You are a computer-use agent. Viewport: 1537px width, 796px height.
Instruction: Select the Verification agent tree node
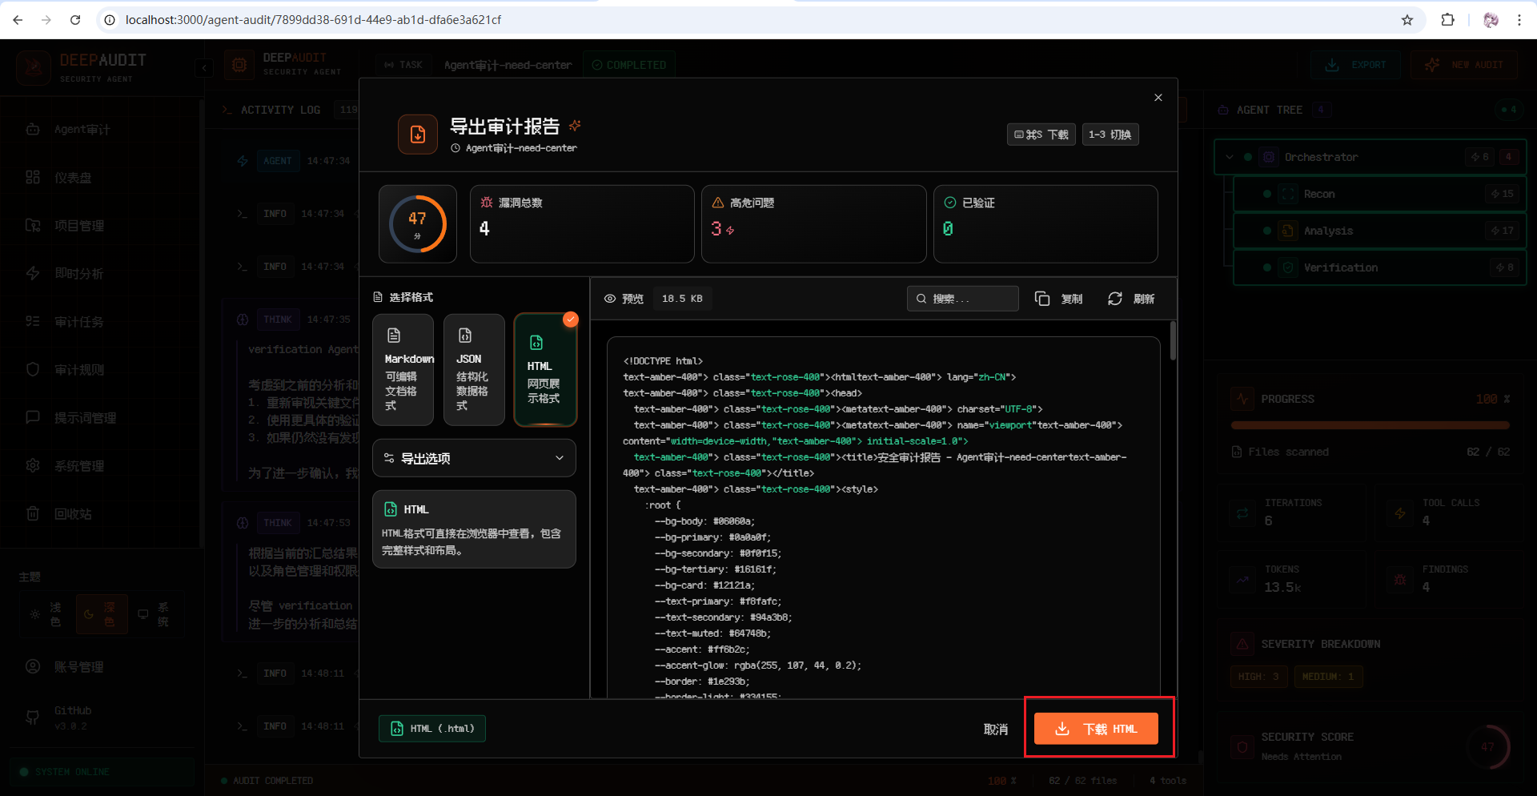click(1379, 267)
